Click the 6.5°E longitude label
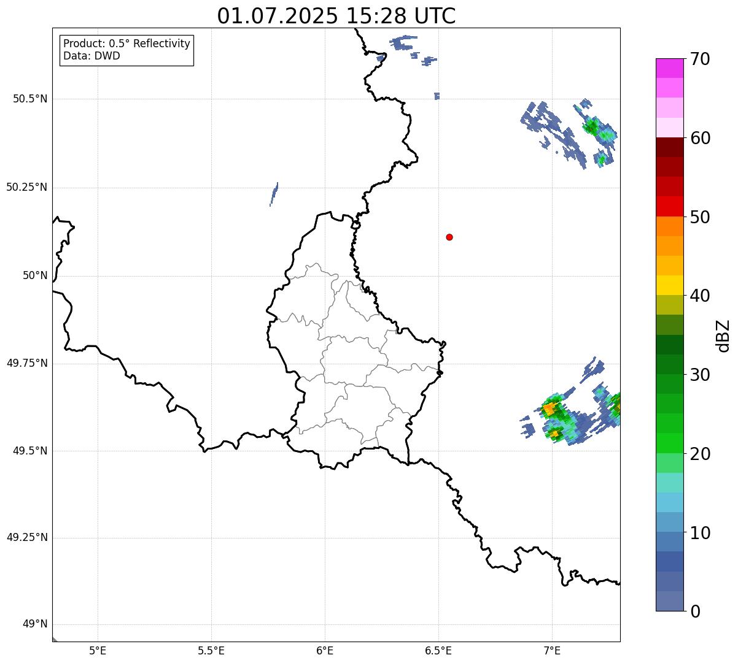The height and width of the screenshot is (663, 738). pyautogui.click(x=438, y=650)
